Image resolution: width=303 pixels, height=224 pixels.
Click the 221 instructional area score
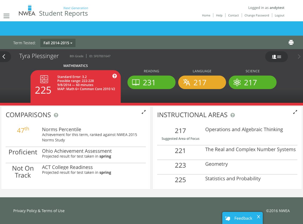click(180, 151)
